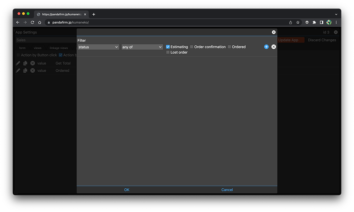
Task: Expand the browser tab search chevron
Action: click(x=336, y=14)
